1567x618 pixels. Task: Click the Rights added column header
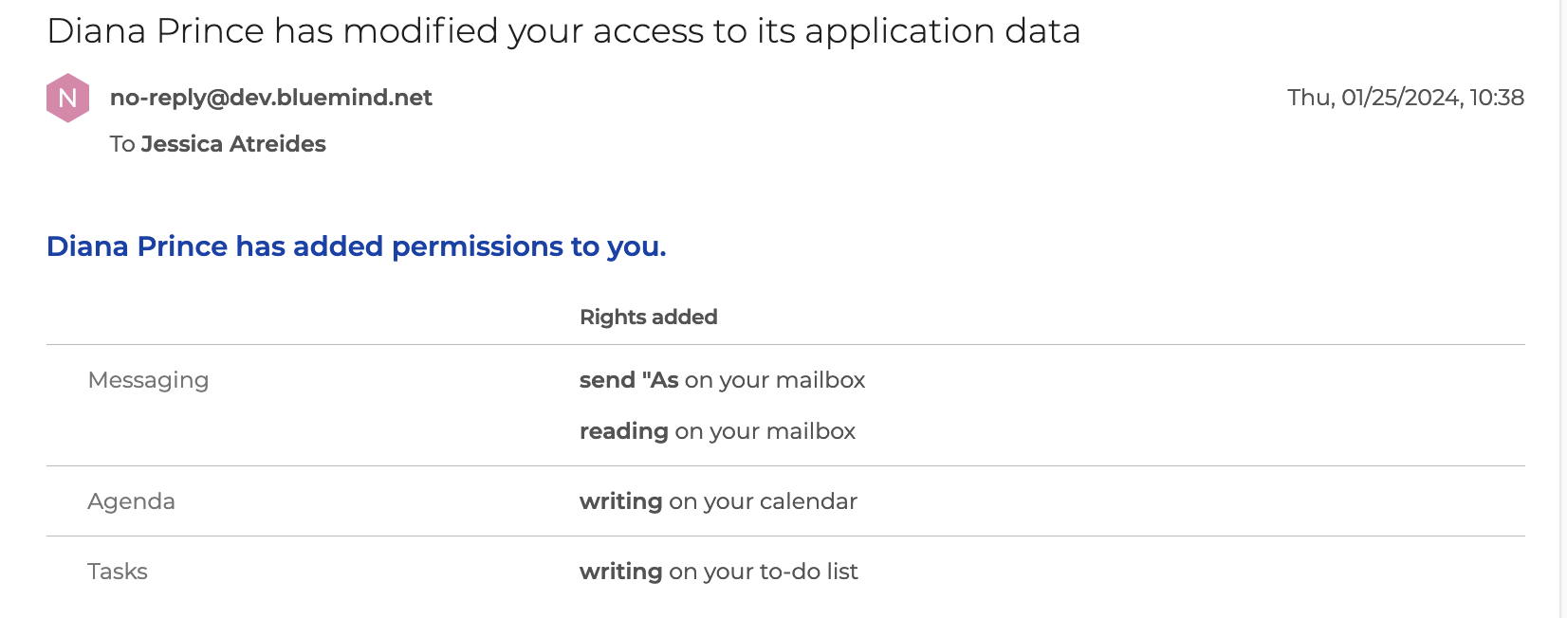coord(648,318)
